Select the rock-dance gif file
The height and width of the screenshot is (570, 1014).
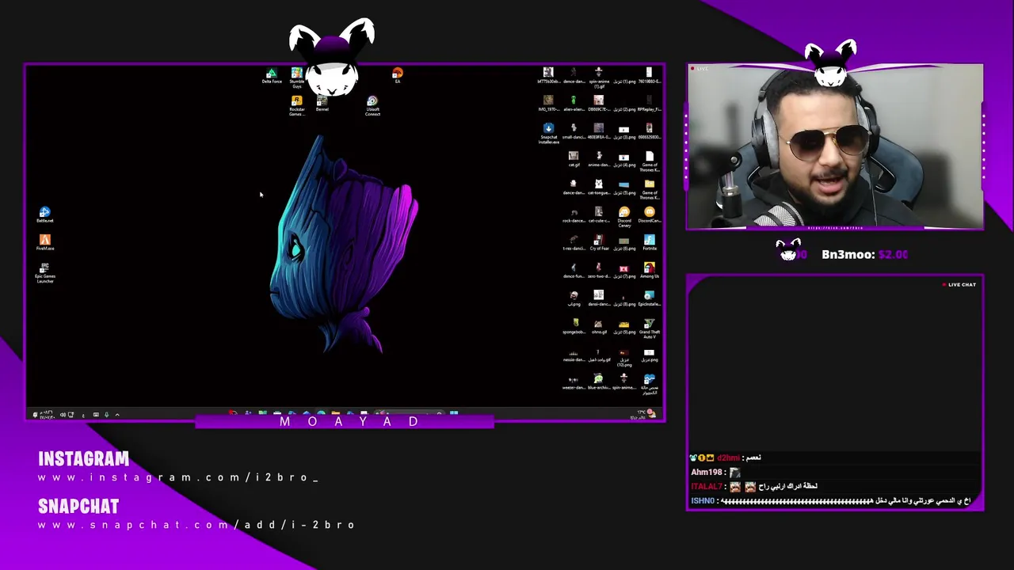(574, 215)
